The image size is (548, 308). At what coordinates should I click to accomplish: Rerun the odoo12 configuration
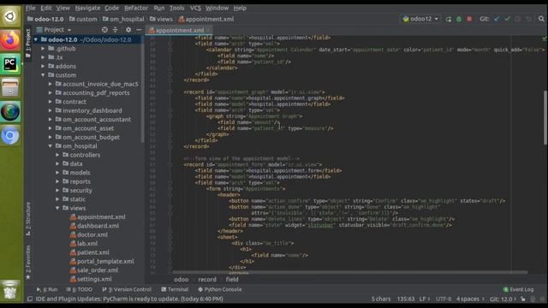[449, 19]
